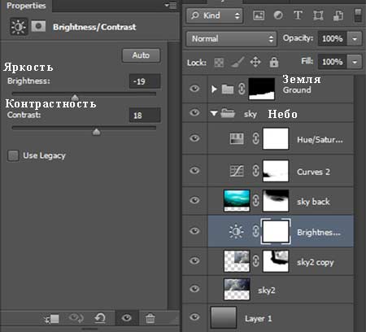Viewport: 366px width, 332px height.
Task: Click the Opacity 100% field
Action: point(333,39)
